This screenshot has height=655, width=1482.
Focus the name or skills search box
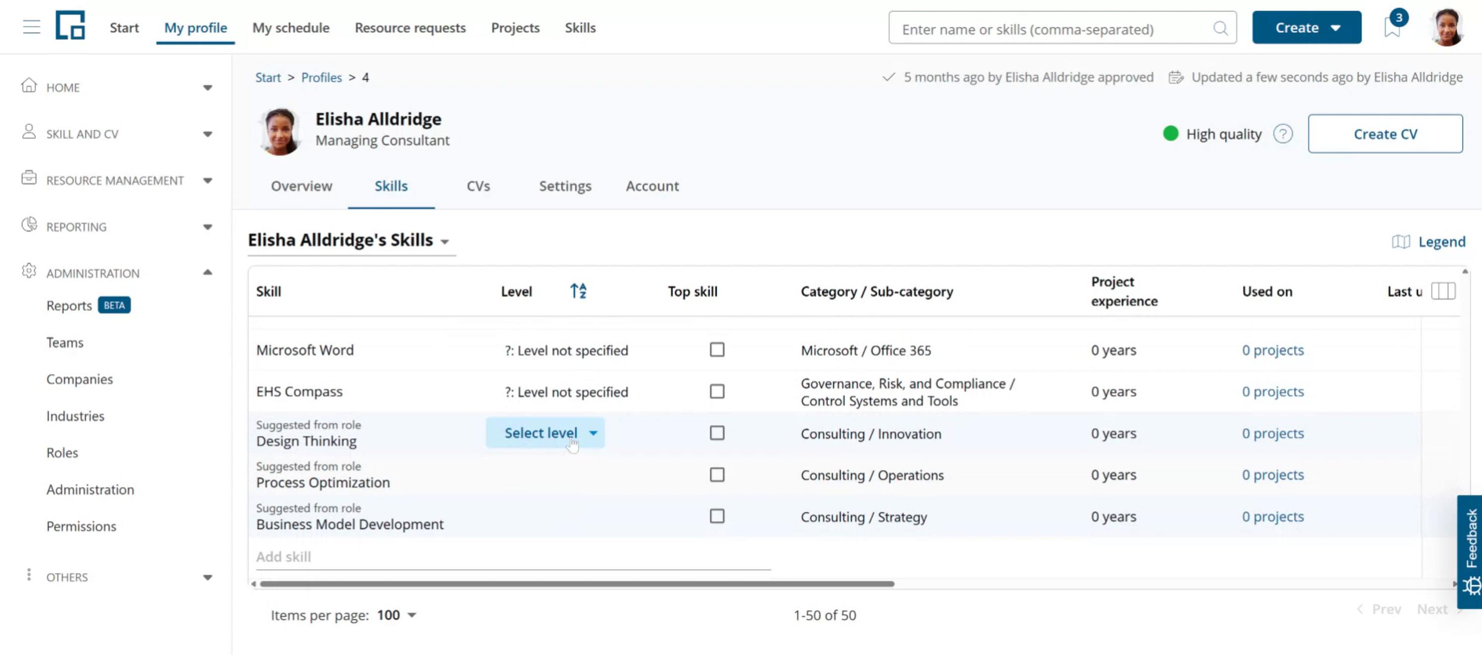coord(1062,28)
